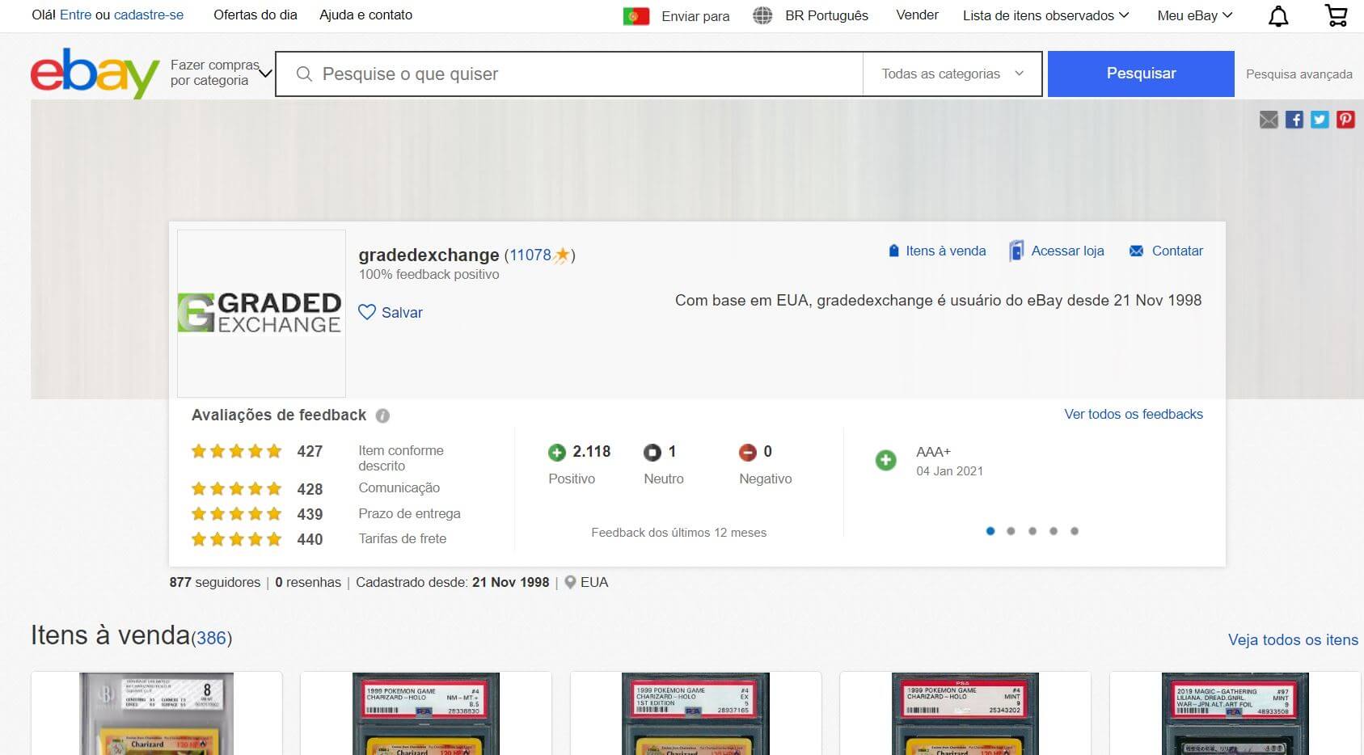Open the BGS 8 Charizard item thumbnail
The image size is (1364, 755).
pos(157,714)
